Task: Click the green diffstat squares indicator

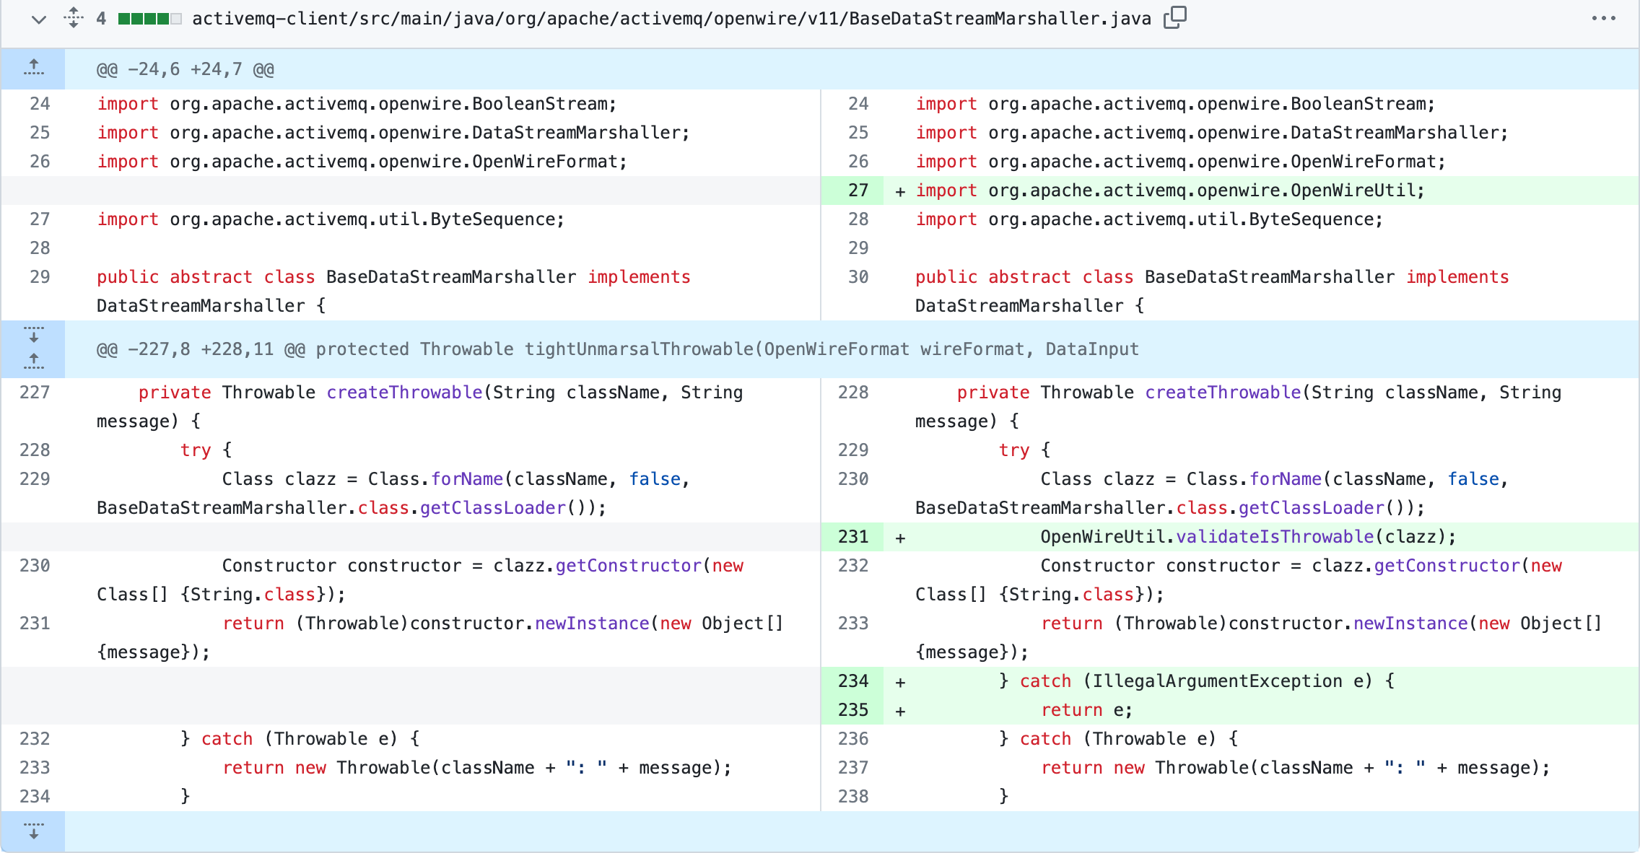Action: (149, 19)
